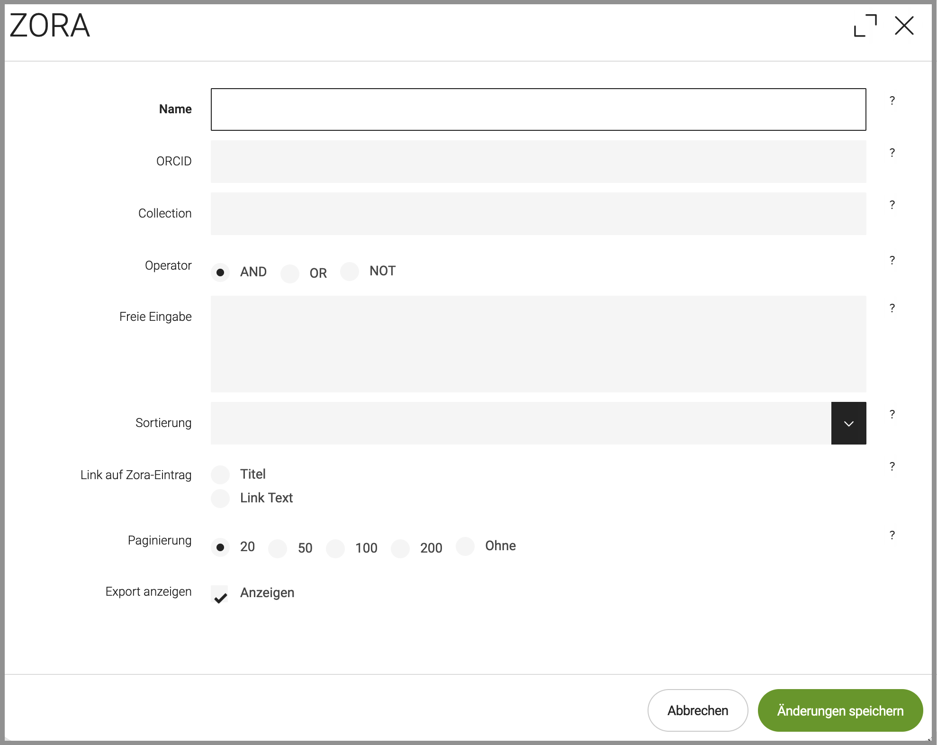
Task: Open the Sortierung help question mark
Action: coord(892,414)
